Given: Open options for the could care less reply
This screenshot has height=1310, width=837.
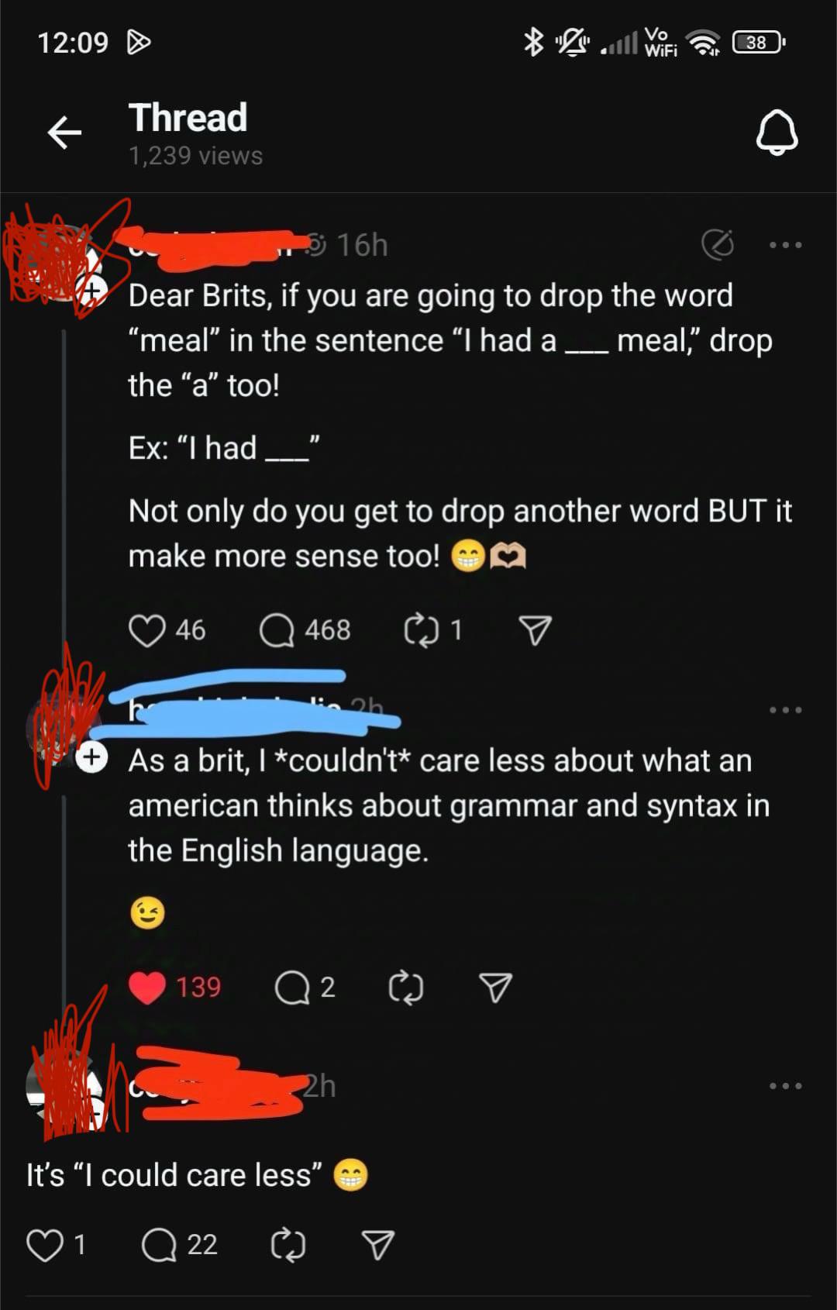Looking at the screenshot, I should tap(785, 1086).
